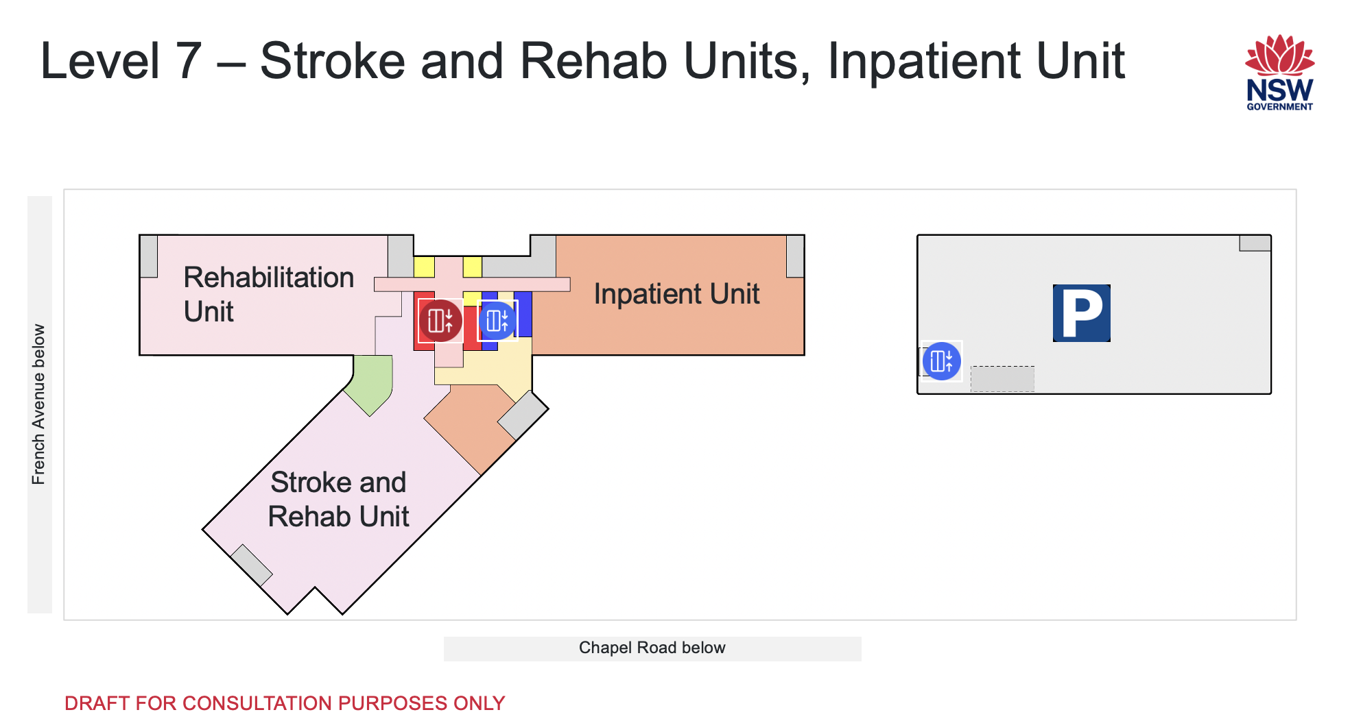1350x721 pixels.
Task: Click the "French Avenue below" side label
Action: click(39, 404)
